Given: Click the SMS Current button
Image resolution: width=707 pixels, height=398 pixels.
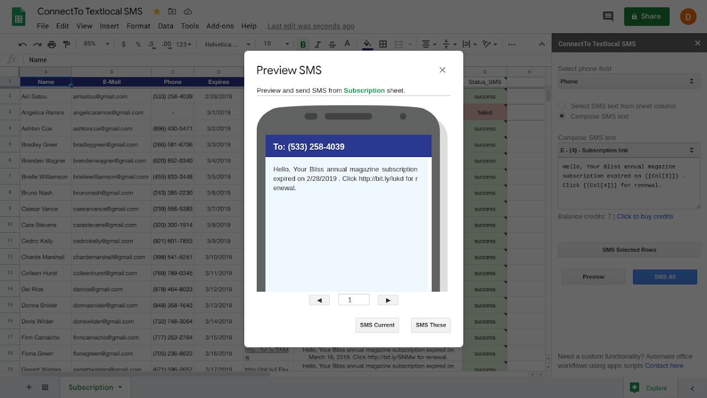Looking at the screenshot, I should point(377,325).
